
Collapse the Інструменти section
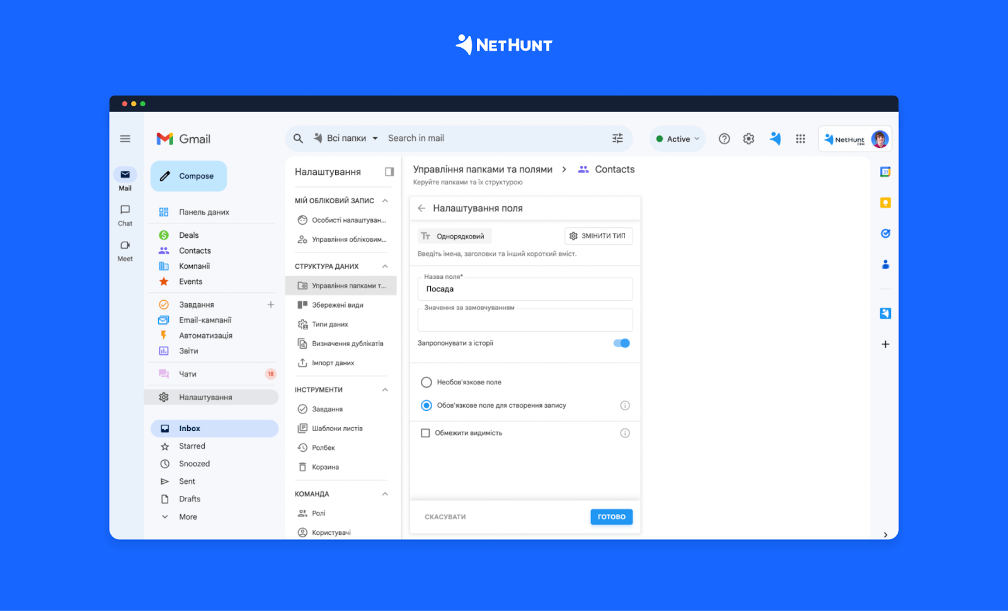point(385,390)
